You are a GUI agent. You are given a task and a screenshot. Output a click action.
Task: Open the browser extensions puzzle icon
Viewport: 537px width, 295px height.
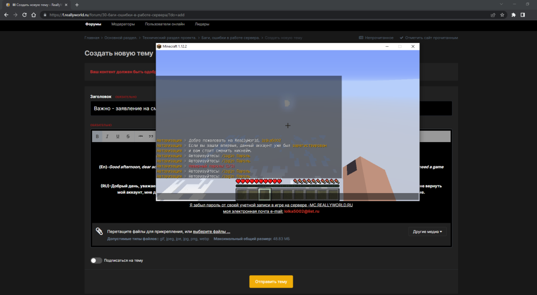click(x=513, y=14)
